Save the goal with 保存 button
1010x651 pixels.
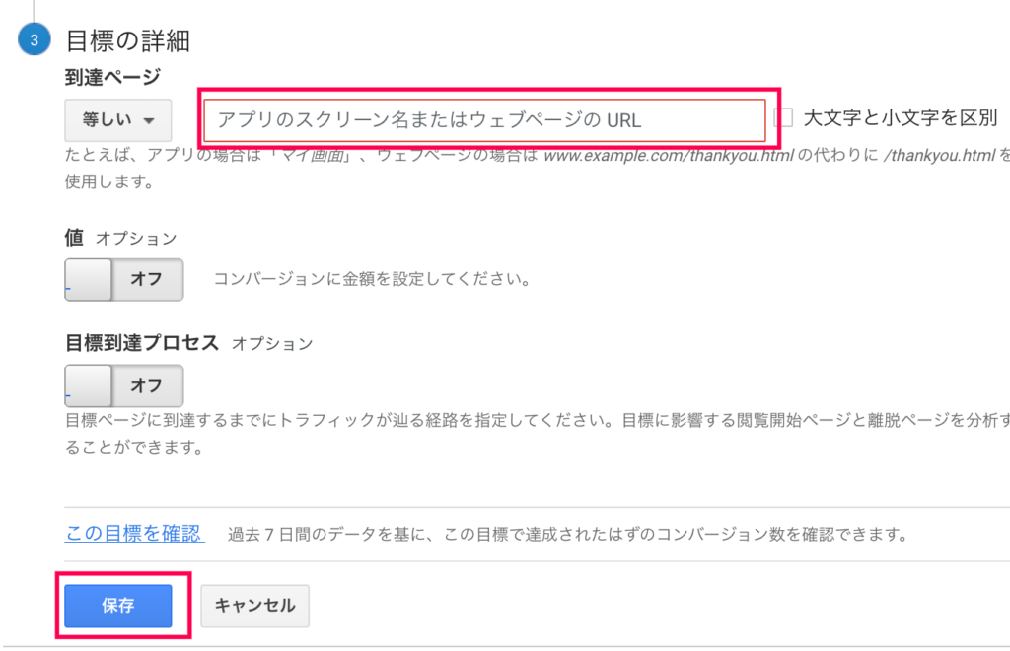coord(118,606)
